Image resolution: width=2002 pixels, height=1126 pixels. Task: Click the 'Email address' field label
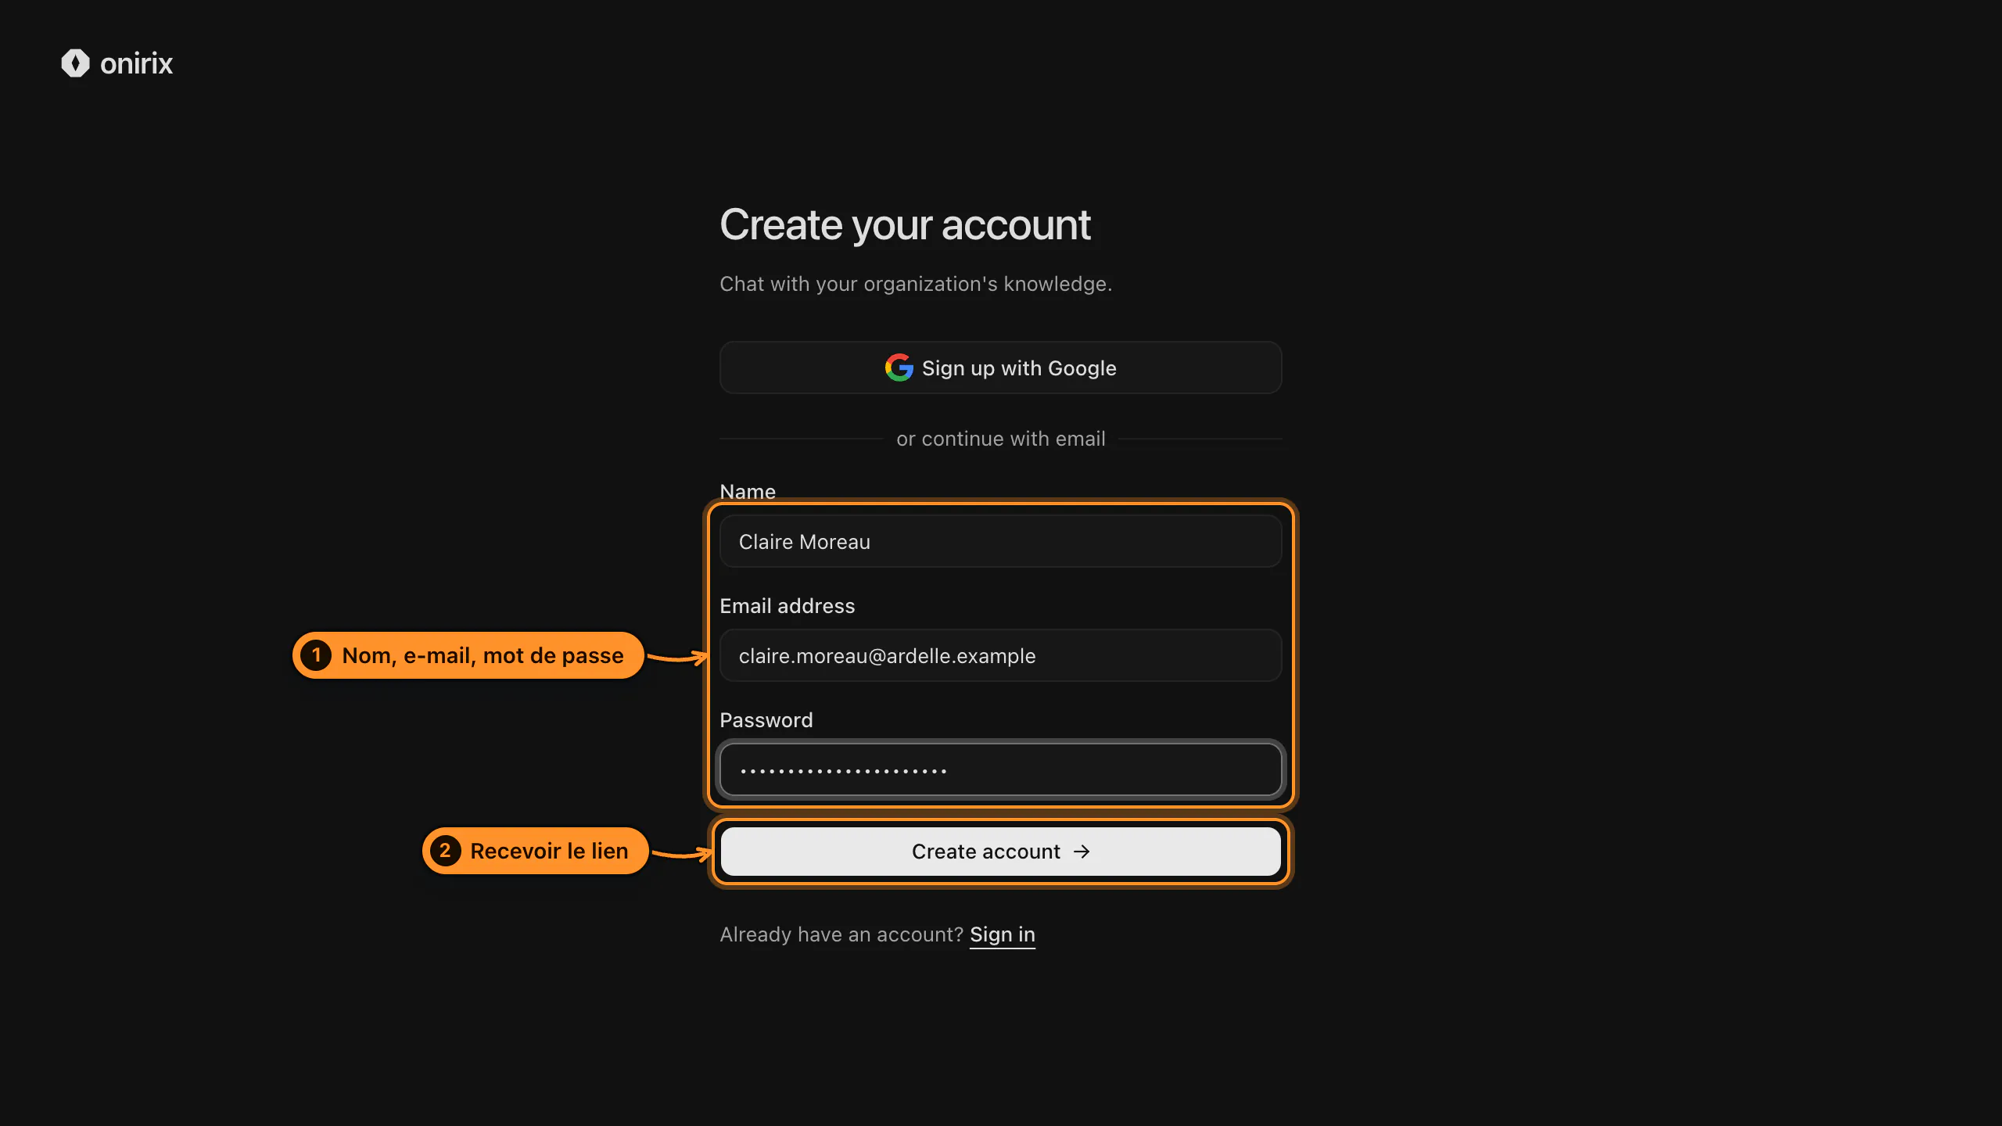(x=787, y=606)
